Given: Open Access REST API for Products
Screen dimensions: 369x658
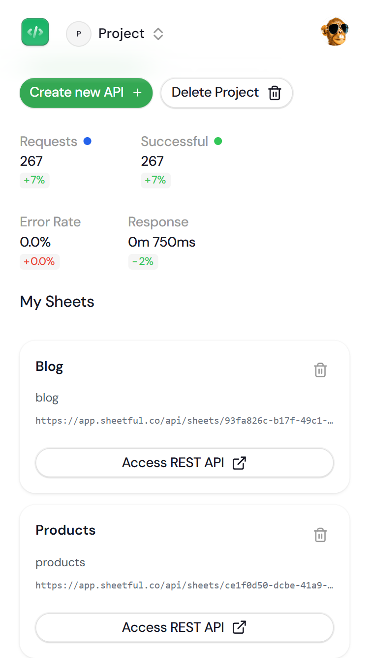Looking at the screenshot, I should pos(184,627).
